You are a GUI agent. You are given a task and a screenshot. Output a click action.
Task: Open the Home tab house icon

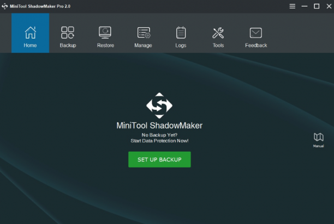point(30,33)
